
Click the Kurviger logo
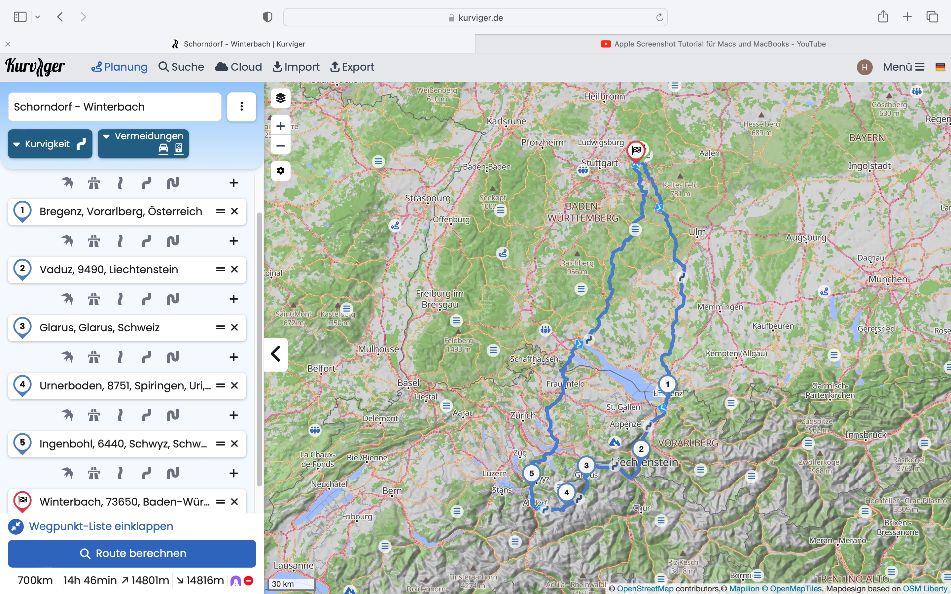click(35, 67)
